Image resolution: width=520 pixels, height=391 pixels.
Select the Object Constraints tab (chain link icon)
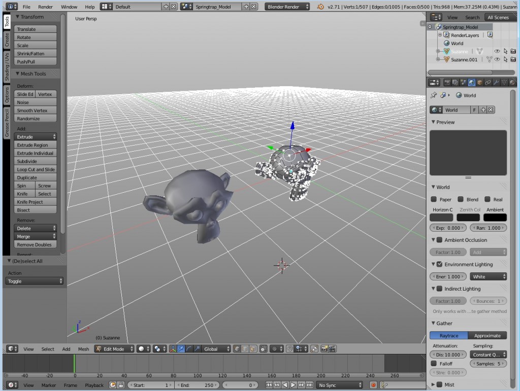point(487,83)
